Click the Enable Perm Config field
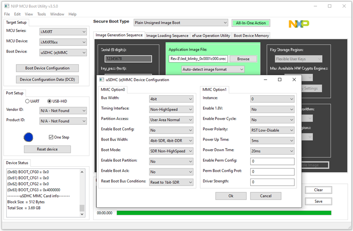 point(272,161)
